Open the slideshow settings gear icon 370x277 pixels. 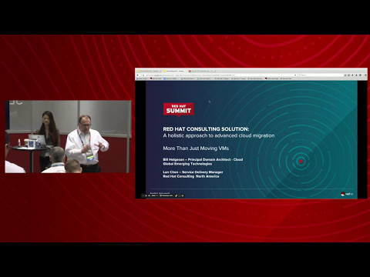[x=183, y=195]
